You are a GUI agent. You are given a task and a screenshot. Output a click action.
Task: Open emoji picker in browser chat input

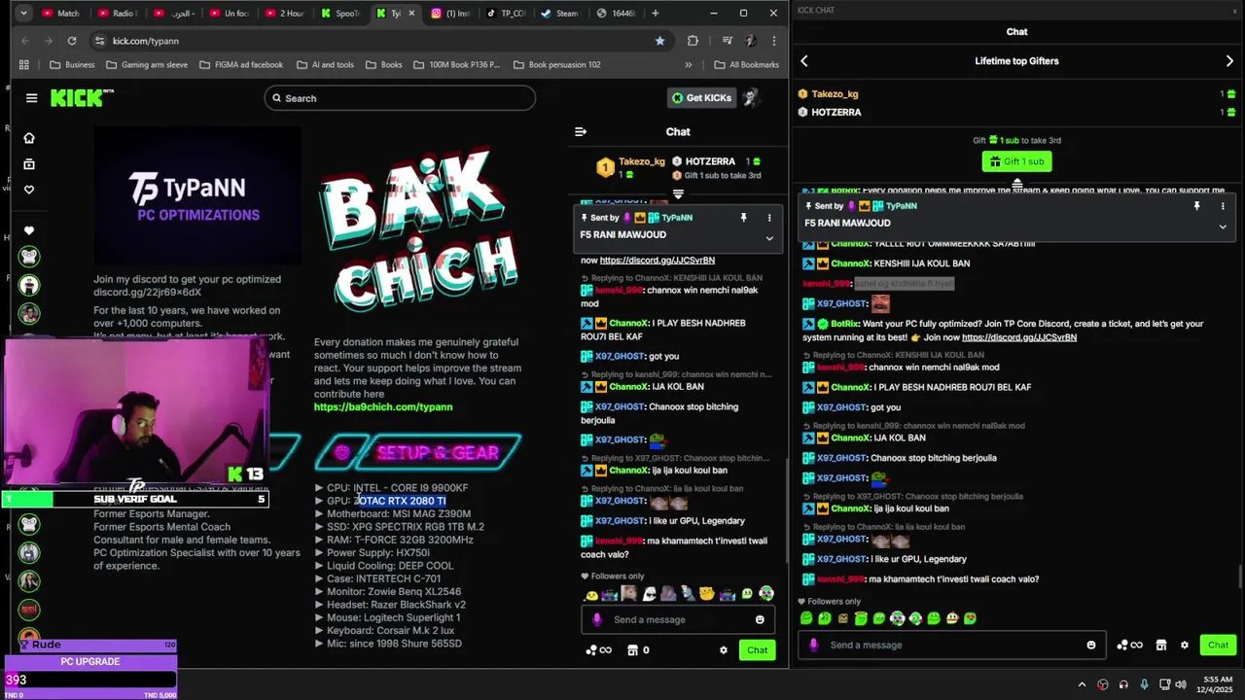pos(760,619)
